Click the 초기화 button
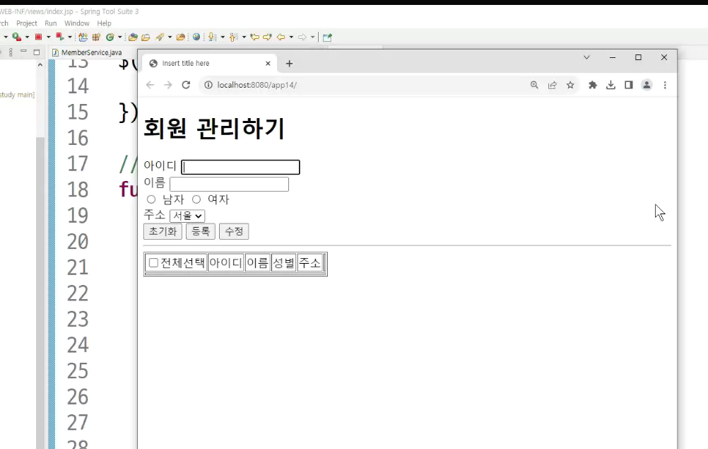708x449 pixels. (163, 231)
